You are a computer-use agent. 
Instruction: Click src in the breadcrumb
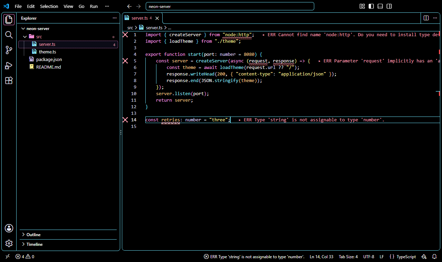pyautogui.click(x=130, y=28)
